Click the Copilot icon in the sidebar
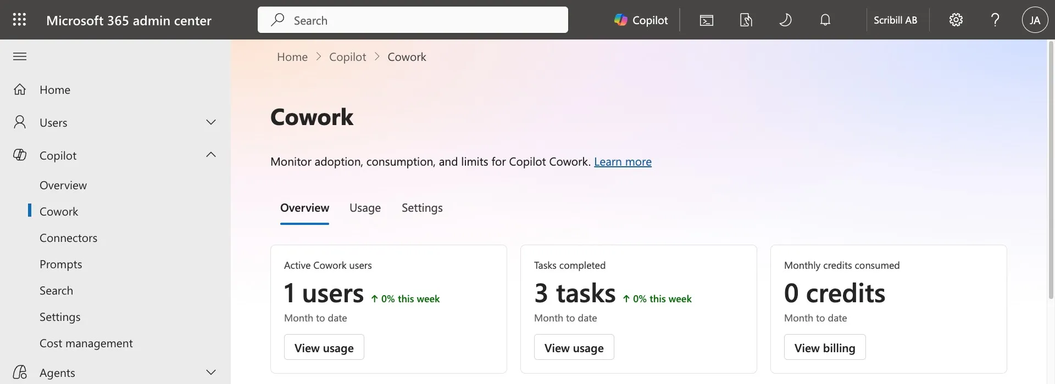Viewport: 1055px width, 384px height. (20, 155)
